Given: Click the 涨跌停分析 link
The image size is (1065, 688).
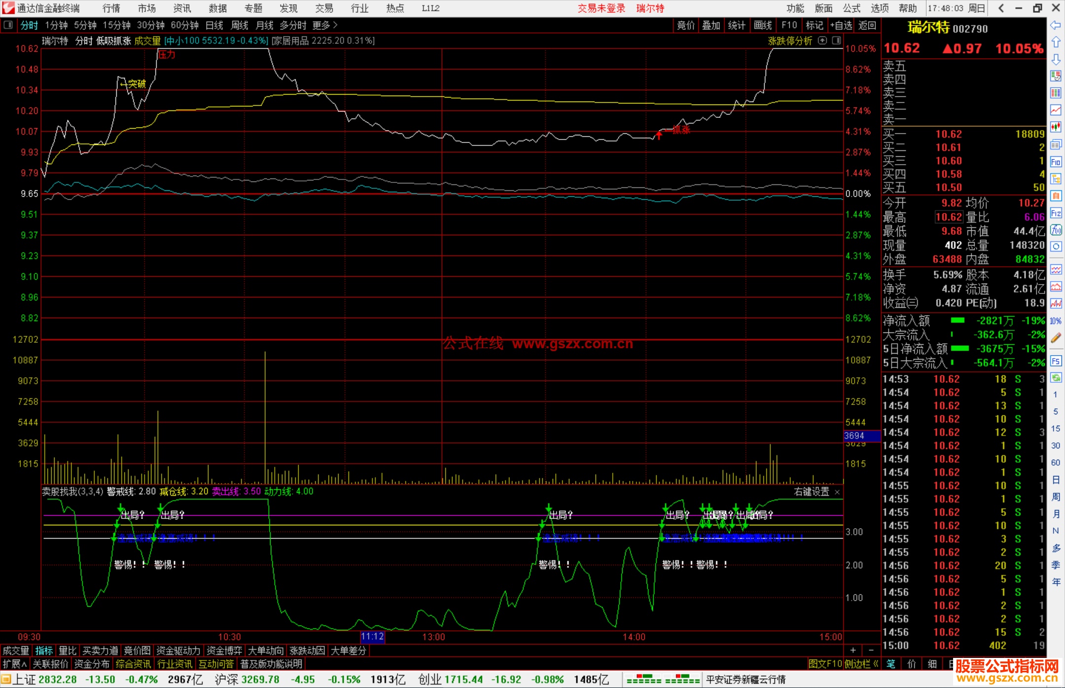Looking at the screenshot, I should 790,41.
